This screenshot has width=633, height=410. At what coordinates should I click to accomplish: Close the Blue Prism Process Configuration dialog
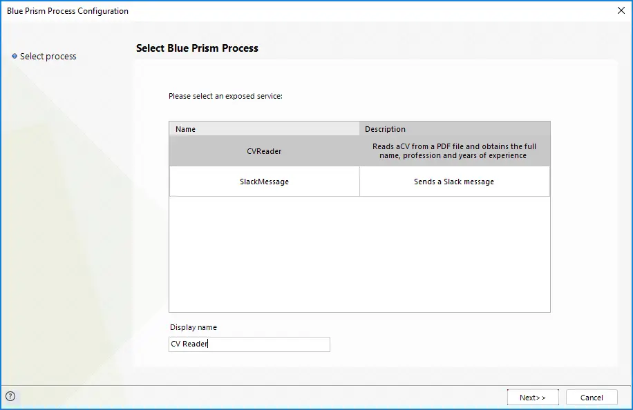point(621,10)
